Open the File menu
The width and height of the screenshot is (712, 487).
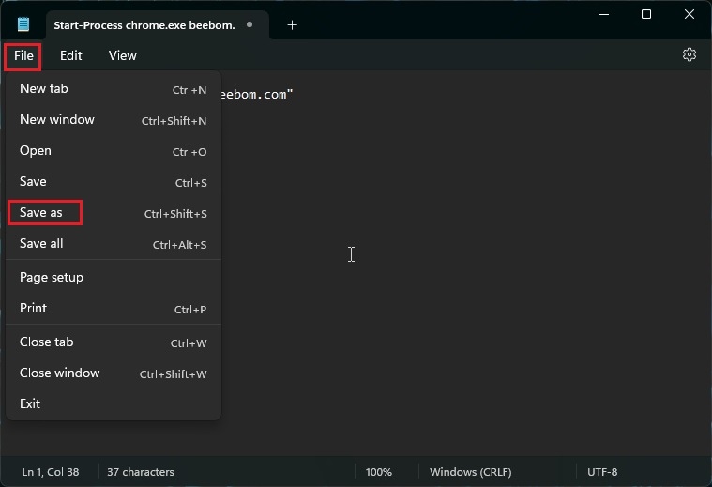click(x=23, y=56)
